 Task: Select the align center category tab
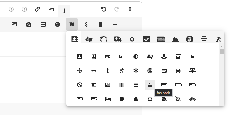204,39
